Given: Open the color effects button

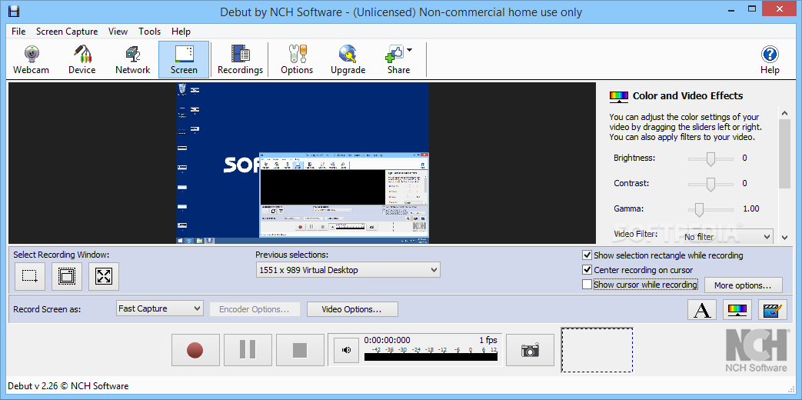Looking at the screenshot, I should point(737,309).
